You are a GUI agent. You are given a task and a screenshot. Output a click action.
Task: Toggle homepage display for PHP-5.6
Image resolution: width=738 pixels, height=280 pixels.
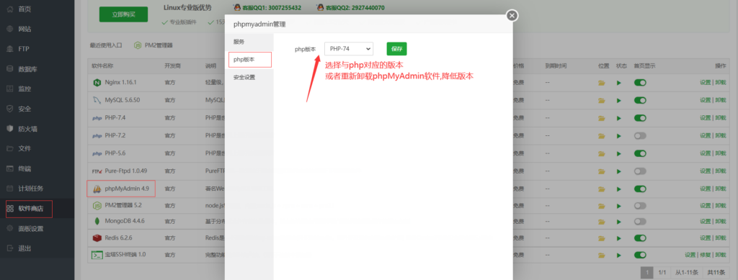(640, 153)
